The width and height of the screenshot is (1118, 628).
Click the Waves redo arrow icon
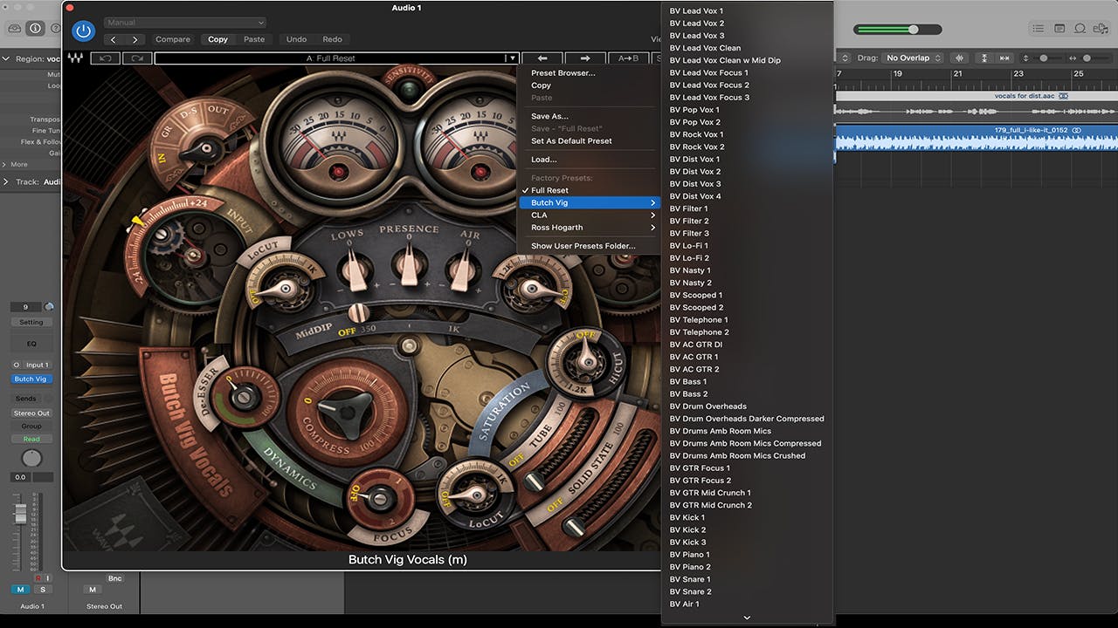137,58
